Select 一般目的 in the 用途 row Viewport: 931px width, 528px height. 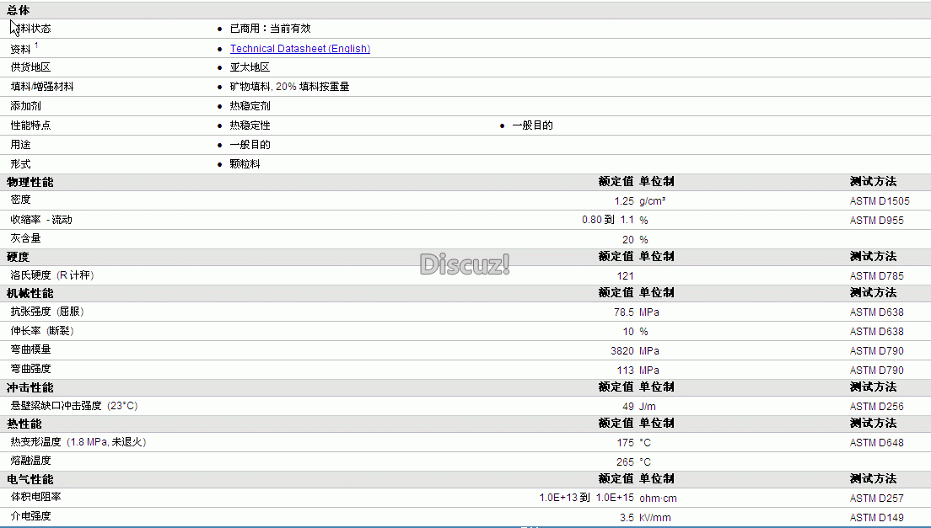point(250,145)
